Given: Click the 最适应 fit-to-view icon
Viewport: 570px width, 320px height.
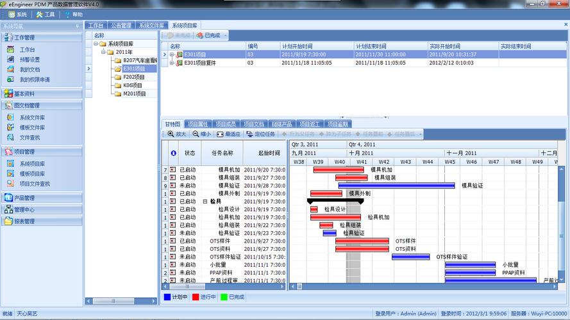Looking at the screenshot, I should pos(220,134).
